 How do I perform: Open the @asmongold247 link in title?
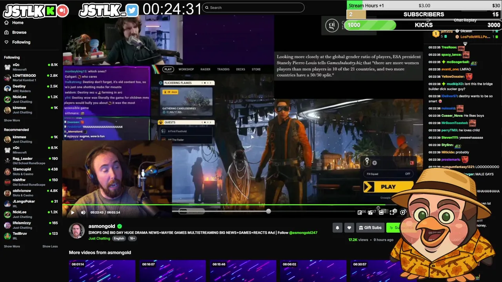(303, 233)
